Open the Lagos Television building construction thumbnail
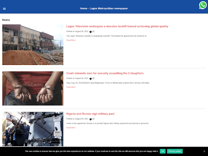This screenshot has height=156, width=208. point(33,45)
